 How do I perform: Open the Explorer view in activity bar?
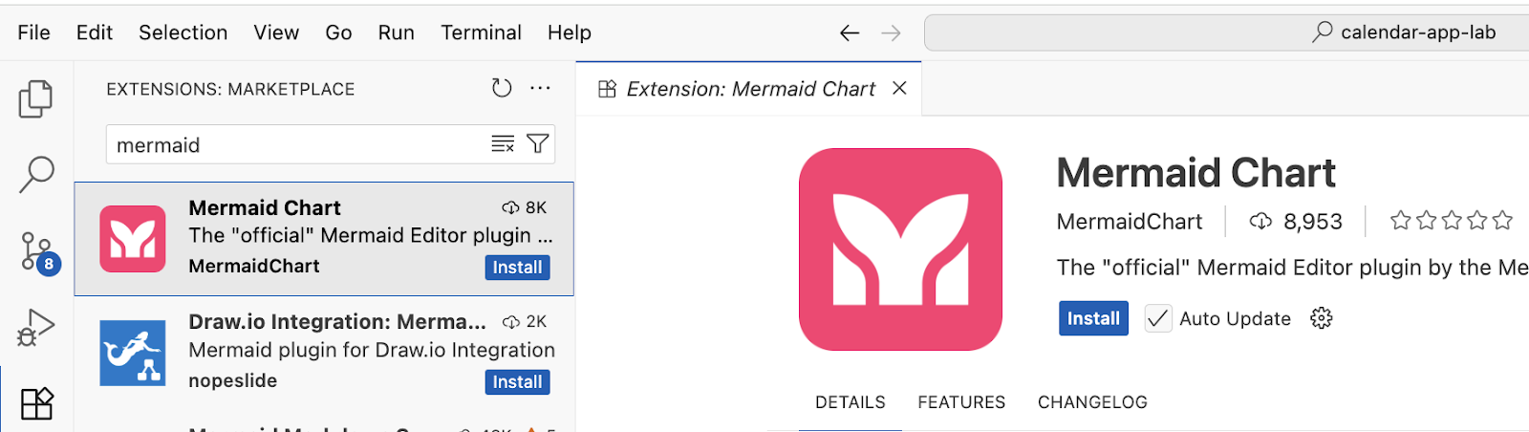[35, 98]
